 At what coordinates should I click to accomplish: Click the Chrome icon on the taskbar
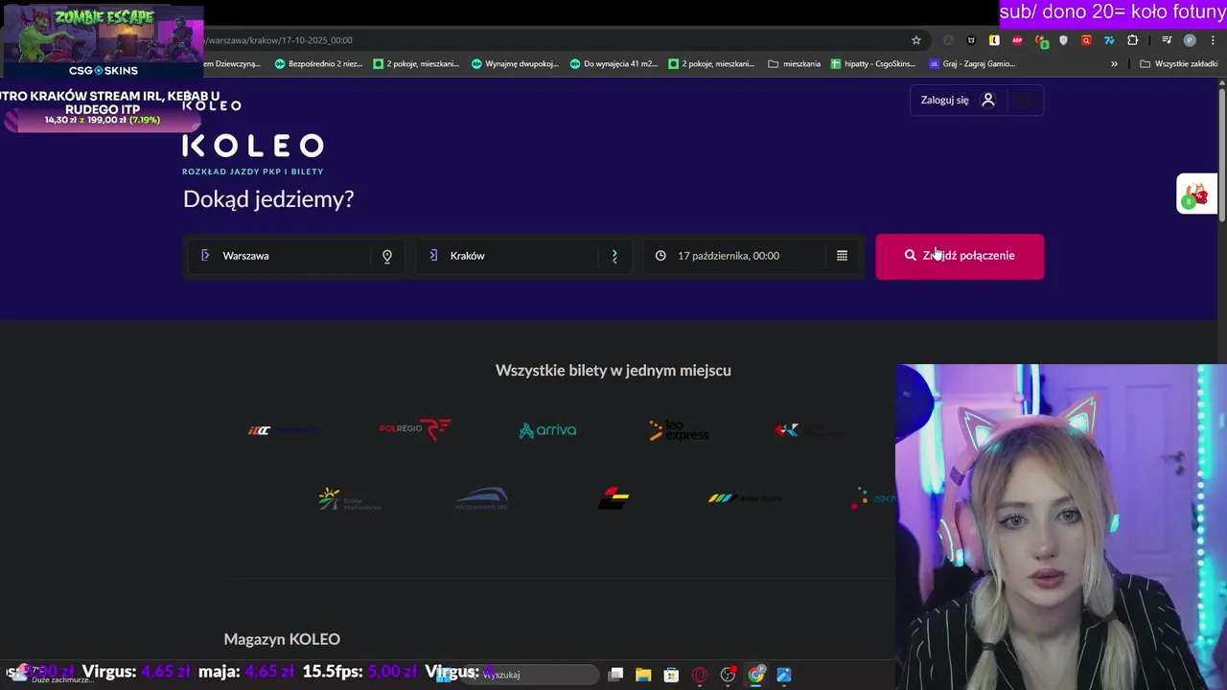coord(756,675)
